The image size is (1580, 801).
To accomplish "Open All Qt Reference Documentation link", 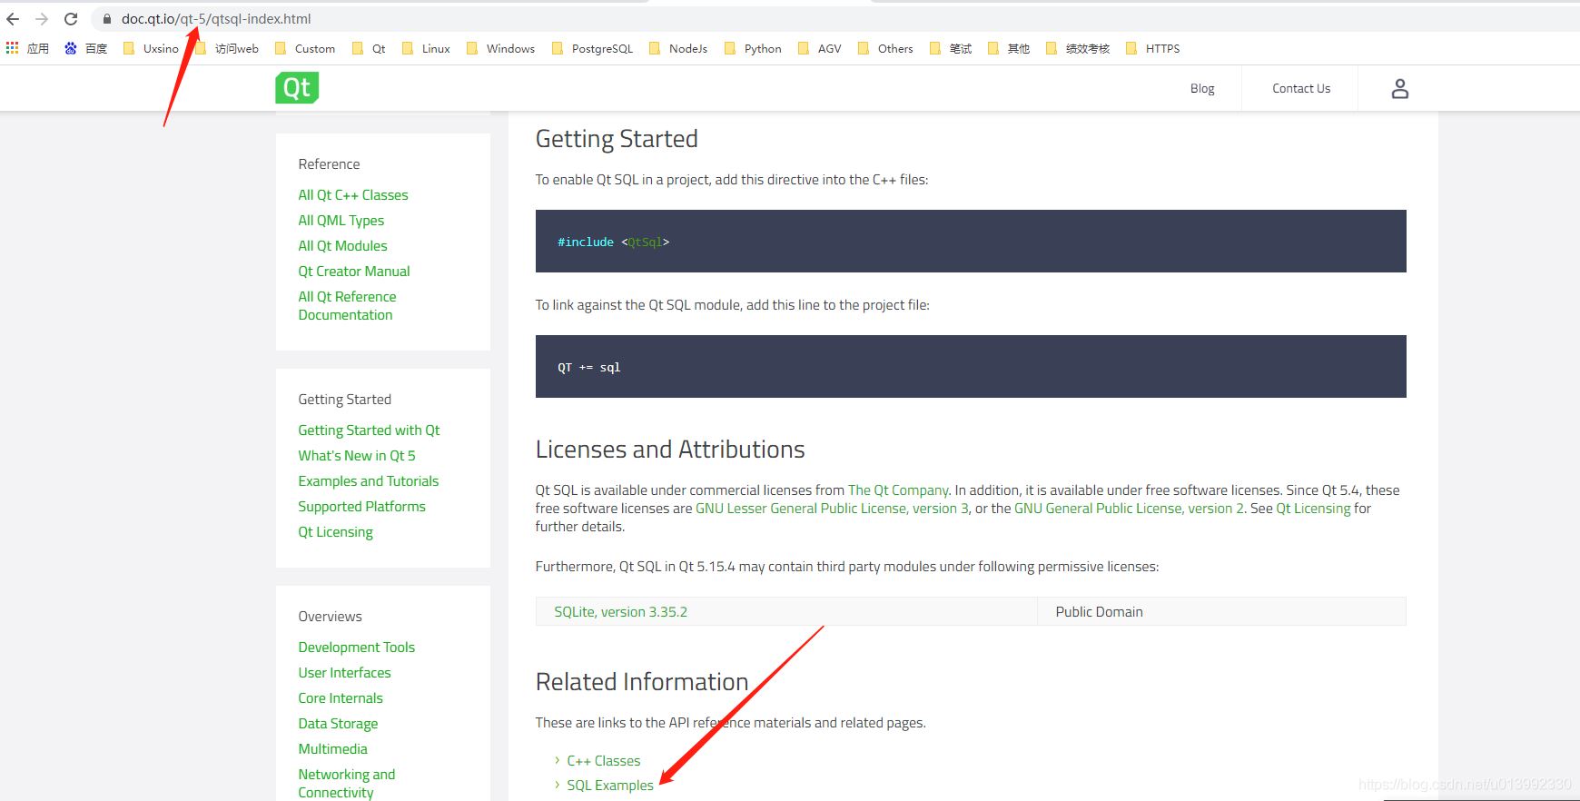I will click(347, 305).
